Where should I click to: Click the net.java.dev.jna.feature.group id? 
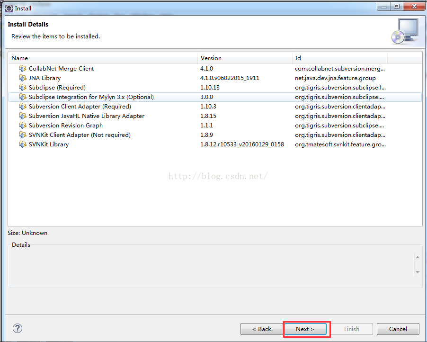pyautogui.click(x=335, y=78)
